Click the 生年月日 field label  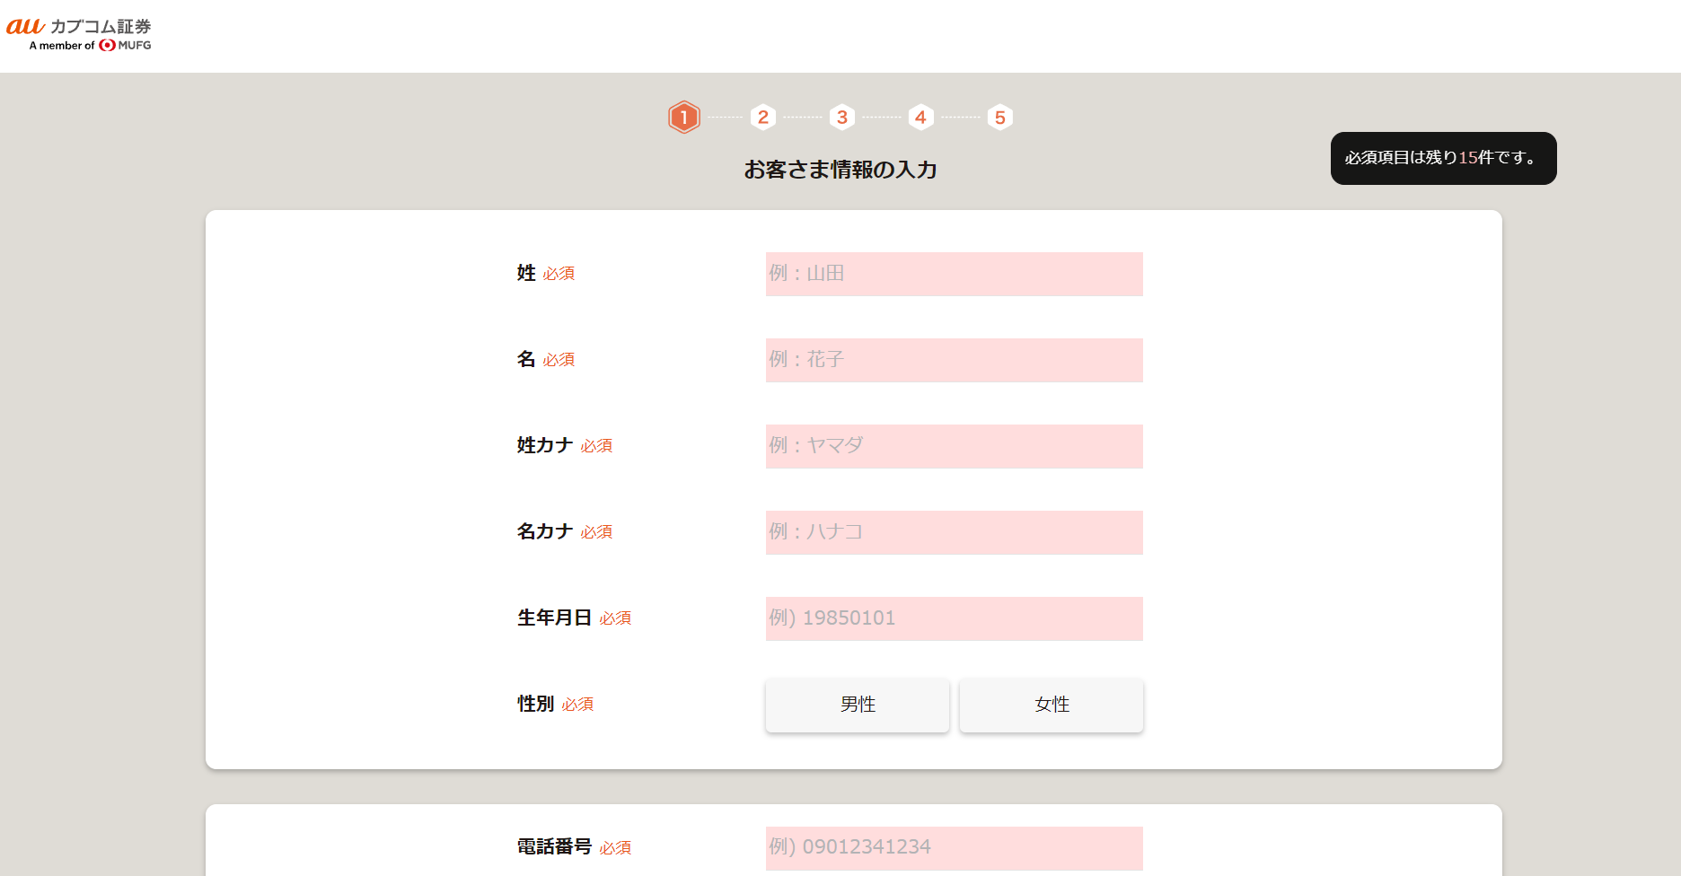(x=554, y=618)
